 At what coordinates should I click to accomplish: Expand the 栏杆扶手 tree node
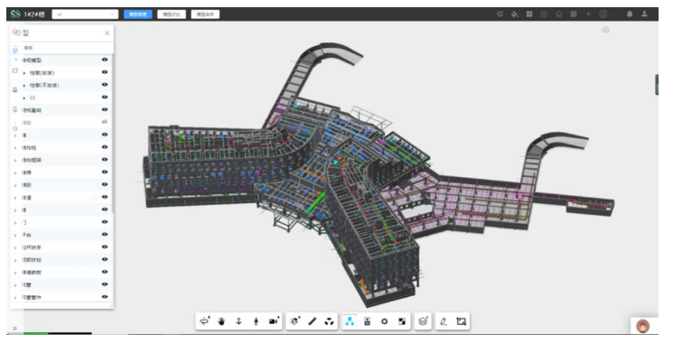coord(15,248)
